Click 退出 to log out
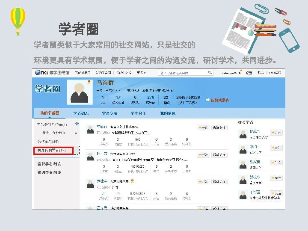308x231 pixels. 261,73
